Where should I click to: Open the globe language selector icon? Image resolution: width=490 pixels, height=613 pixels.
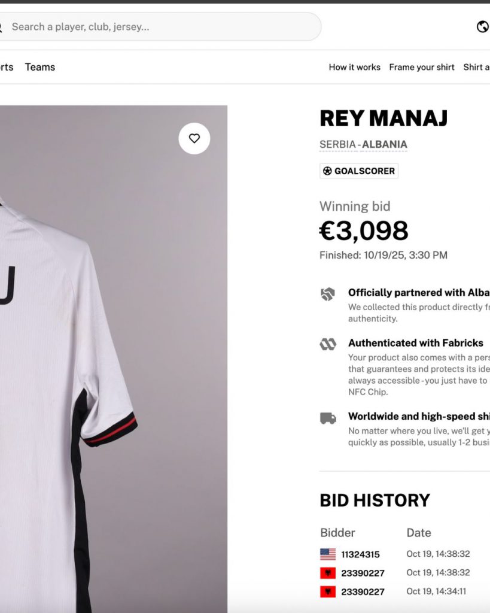[482, 27]
